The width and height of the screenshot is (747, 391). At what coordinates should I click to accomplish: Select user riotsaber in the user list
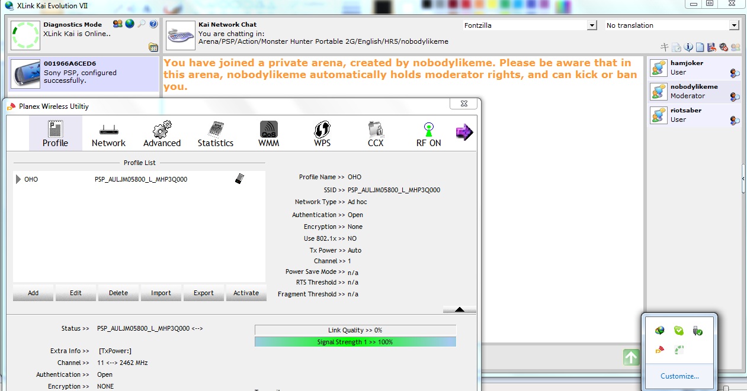click(694, 115)
